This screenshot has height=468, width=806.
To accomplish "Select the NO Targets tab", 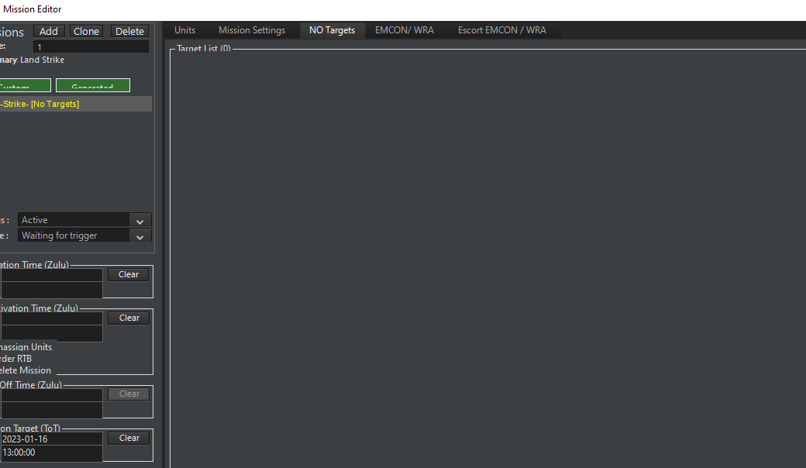I will pyautogui.click(x=332, y=30).
